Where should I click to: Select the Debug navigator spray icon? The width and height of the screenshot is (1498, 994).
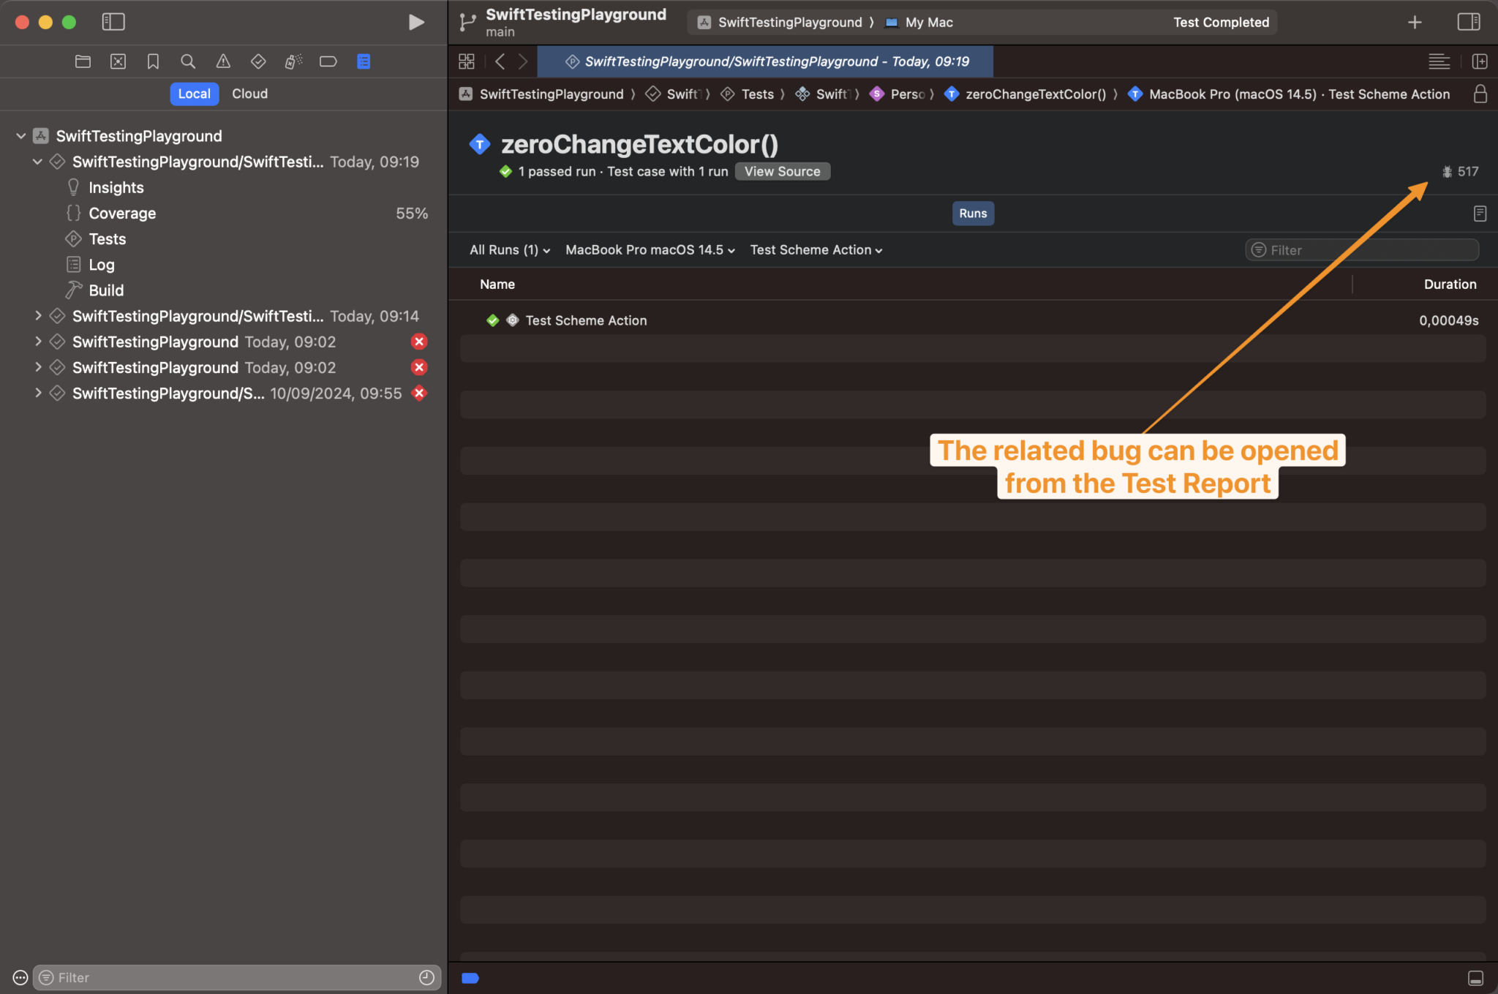point(293,61)
